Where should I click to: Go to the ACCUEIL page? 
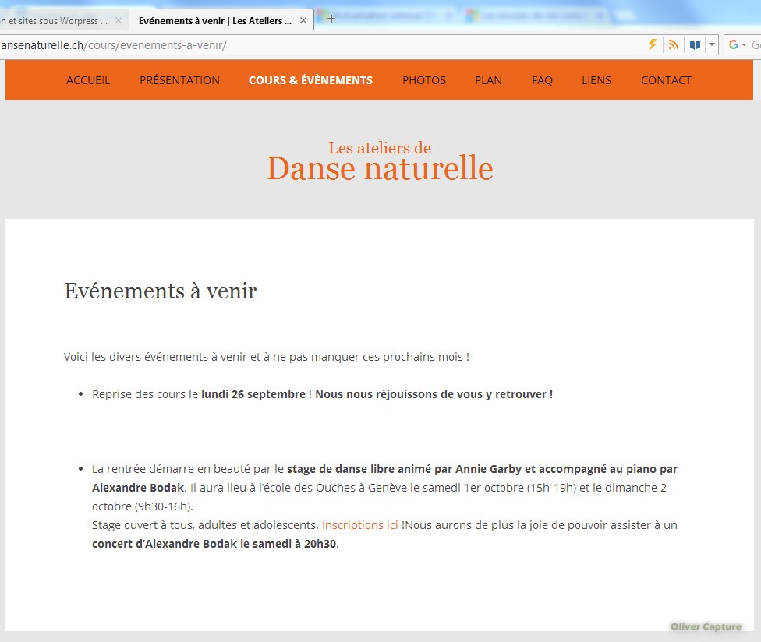point(88,80)
